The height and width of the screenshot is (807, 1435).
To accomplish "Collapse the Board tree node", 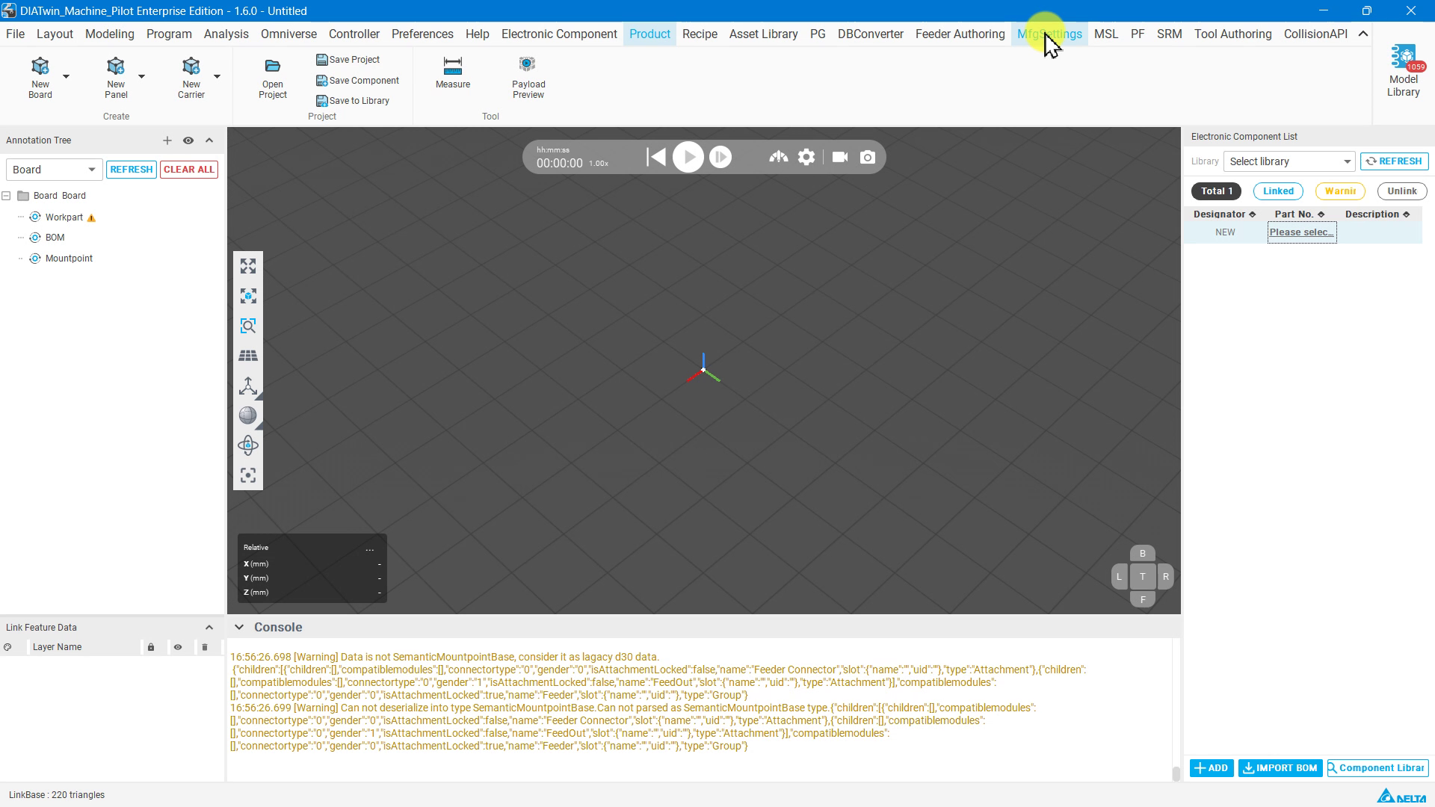I will 7,196.
